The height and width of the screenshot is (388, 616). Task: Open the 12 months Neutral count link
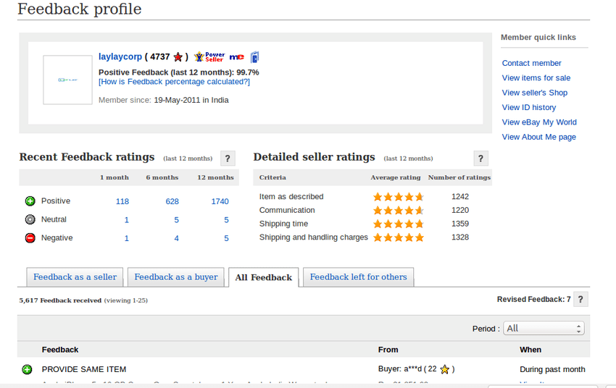click(226, 220)
